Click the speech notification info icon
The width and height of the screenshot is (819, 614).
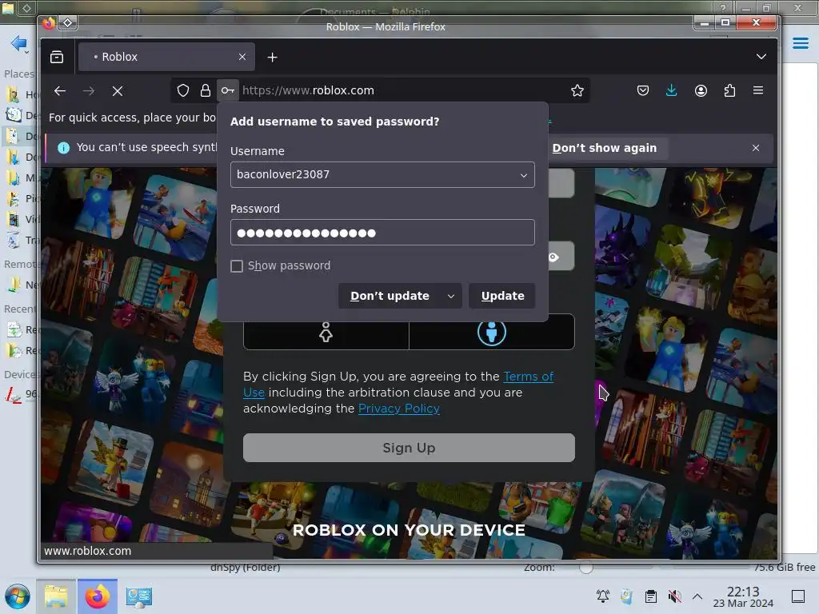64,148
